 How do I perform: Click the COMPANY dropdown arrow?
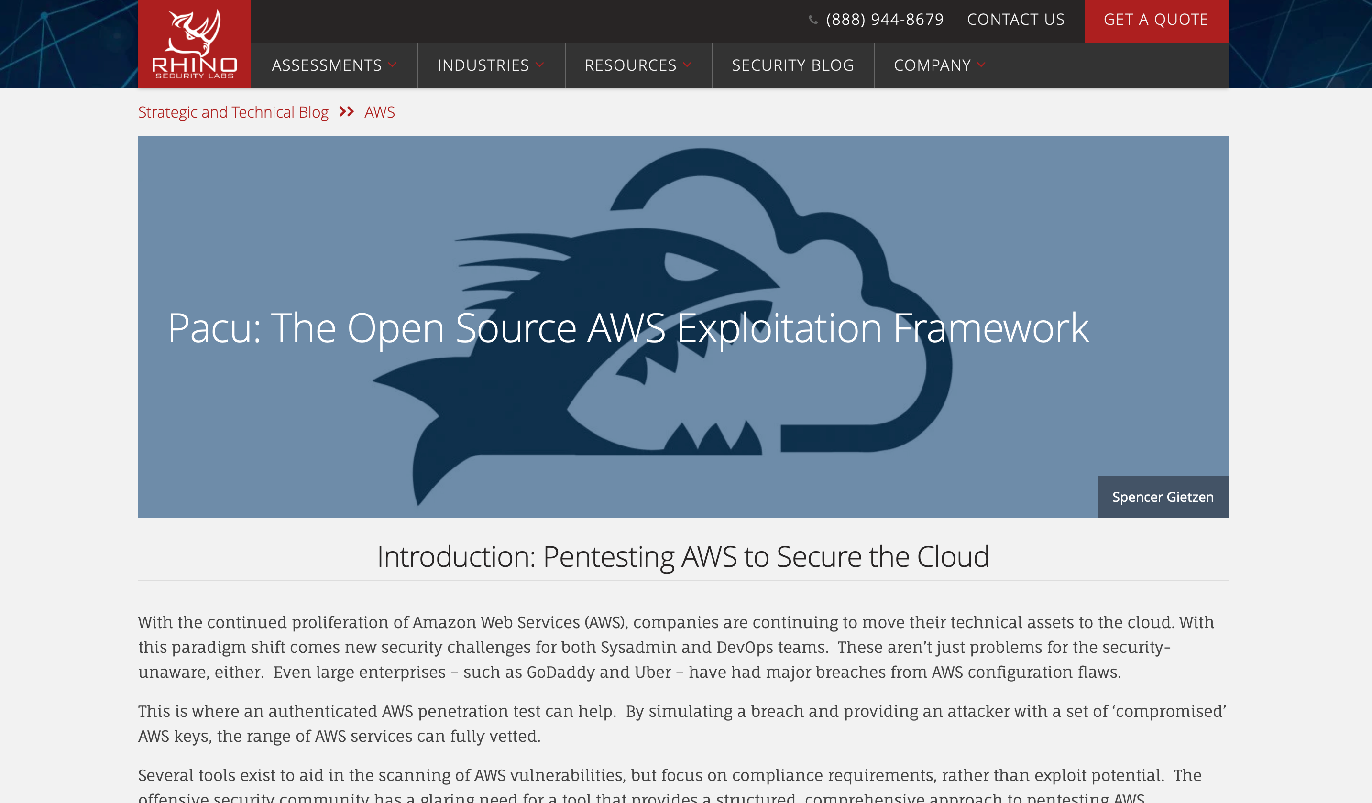tap(985, 65)
